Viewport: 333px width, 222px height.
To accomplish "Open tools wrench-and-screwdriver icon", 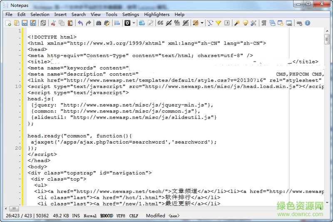I will pyautogui.click(x=253, y=23).
